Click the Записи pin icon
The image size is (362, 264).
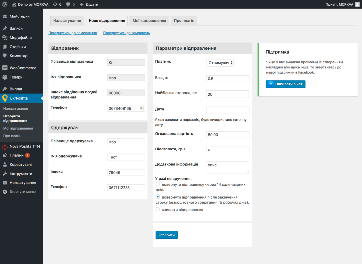[x=5, y=28]
